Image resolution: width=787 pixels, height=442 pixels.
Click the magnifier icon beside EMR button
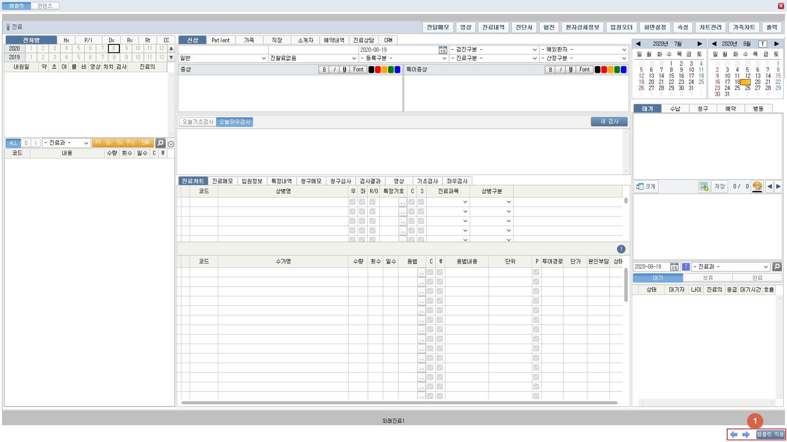point(160,143)
